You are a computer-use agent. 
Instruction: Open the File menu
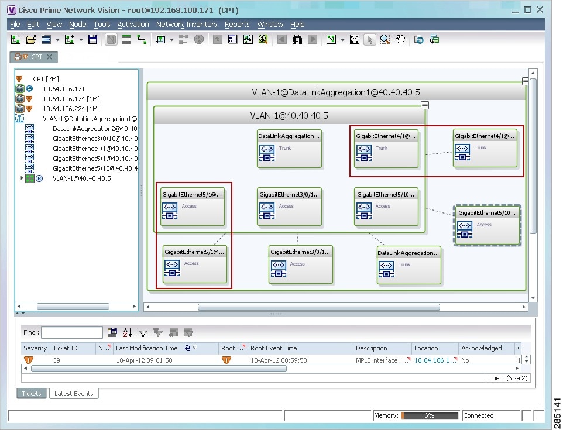15,25
